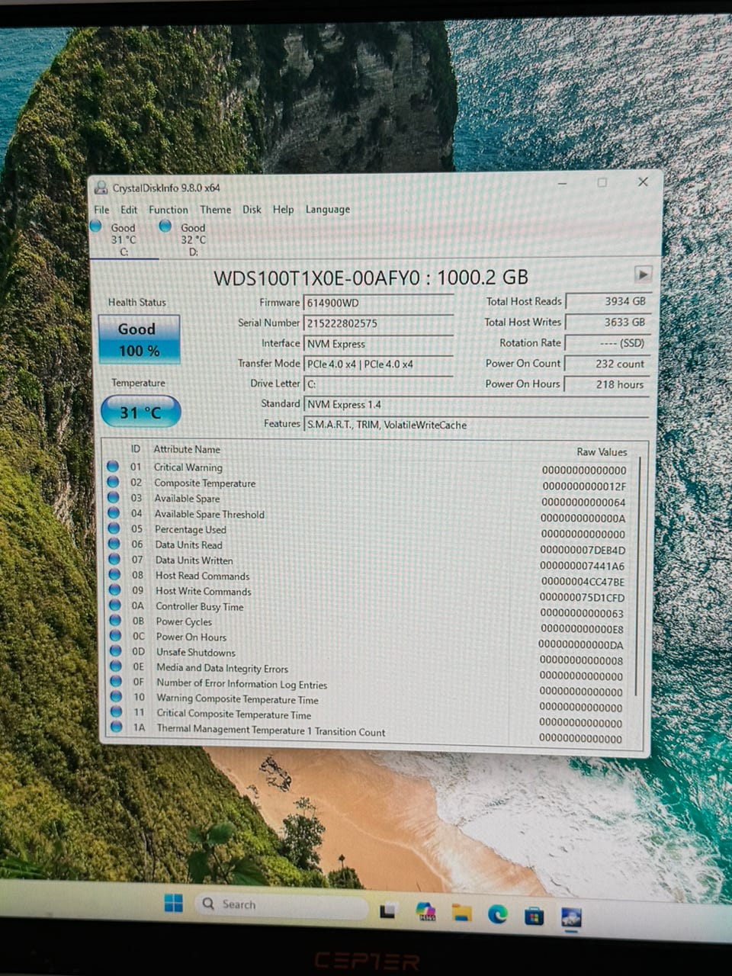Click status circle for Data Units Read row
The width and height of the screenshot is (732, 976).
114,544
